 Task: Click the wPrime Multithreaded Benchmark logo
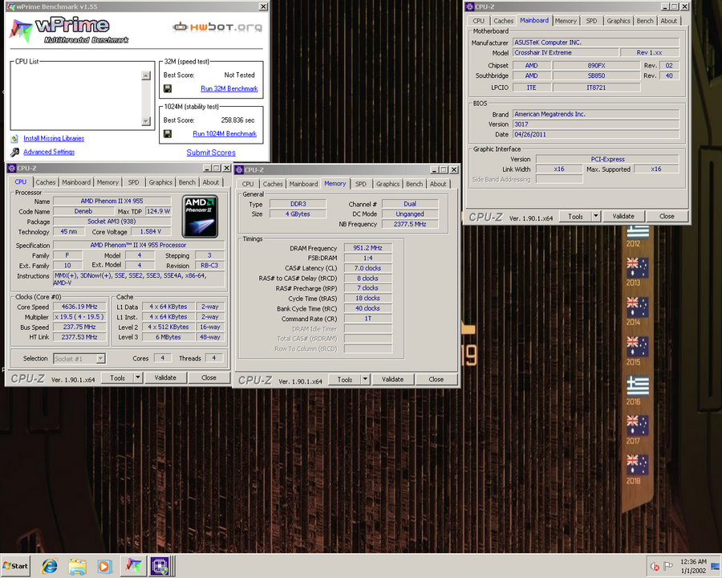click(69, 31)
